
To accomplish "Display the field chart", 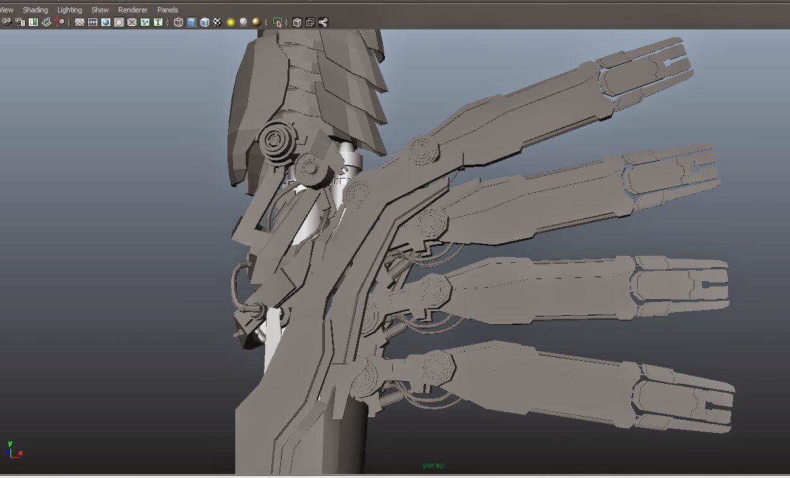I will pos(132,22).
